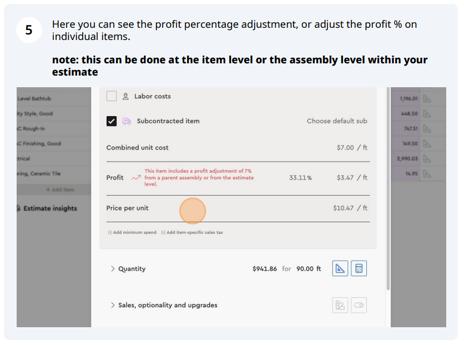This screenshot has height=345, width=464.
Task: Uncheck the Subcontracted item checkbox
Action: 112,121
